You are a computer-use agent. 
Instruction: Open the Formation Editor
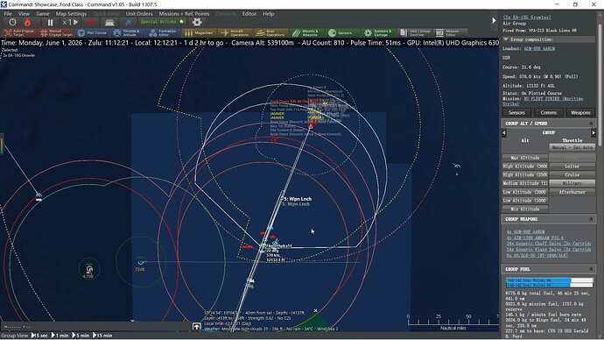click(x=163, y=33)
